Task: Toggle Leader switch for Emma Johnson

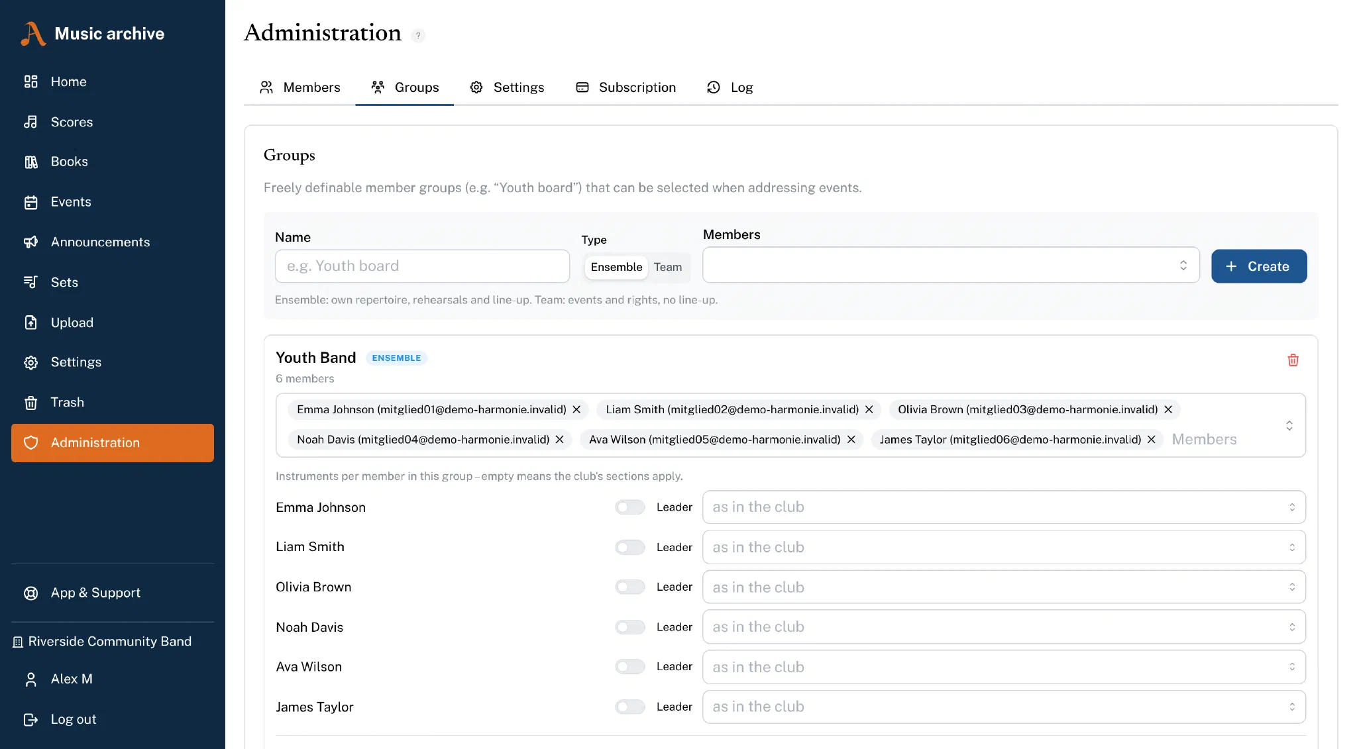Action: coord(630,507)
